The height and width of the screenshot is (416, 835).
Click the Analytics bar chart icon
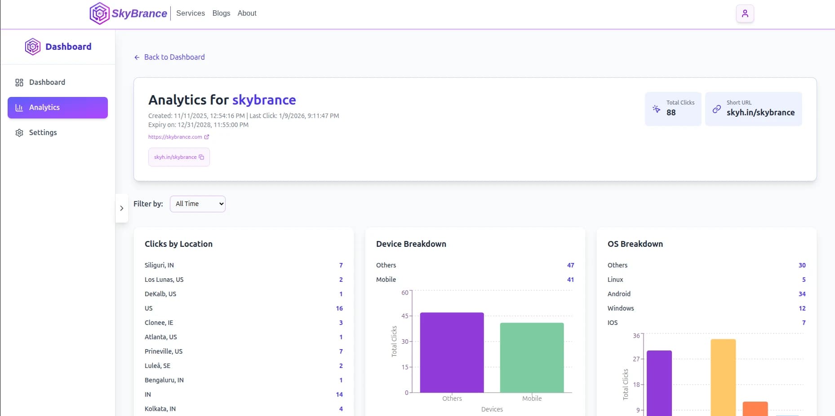19,108
